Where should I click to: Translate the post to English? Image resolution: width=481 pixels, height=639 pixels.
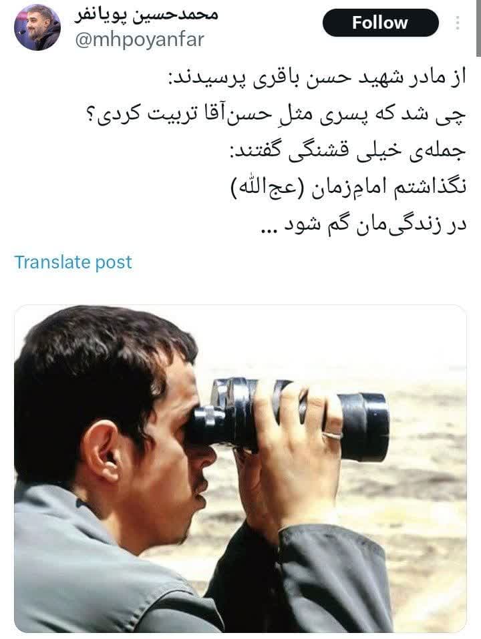73,262
